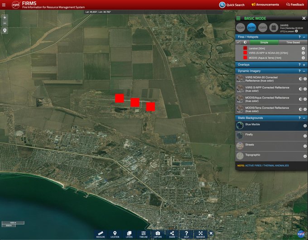
Task: Show info for Blue Marble background
Action: 305,126
